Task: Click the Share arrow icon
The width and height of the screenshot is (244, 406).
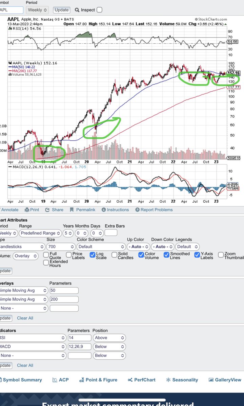Action: pyautogui.click(x=47, y=210)
